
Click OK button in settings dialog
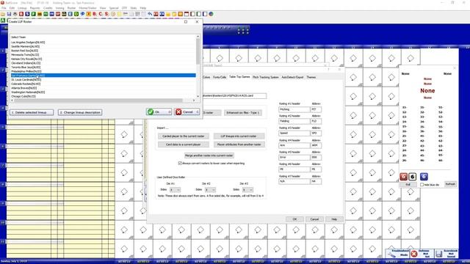(294, 219)
